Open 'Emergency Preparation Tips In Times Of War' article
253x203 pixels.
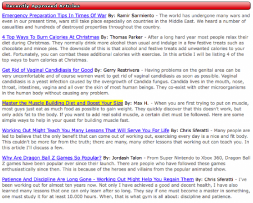54,16
